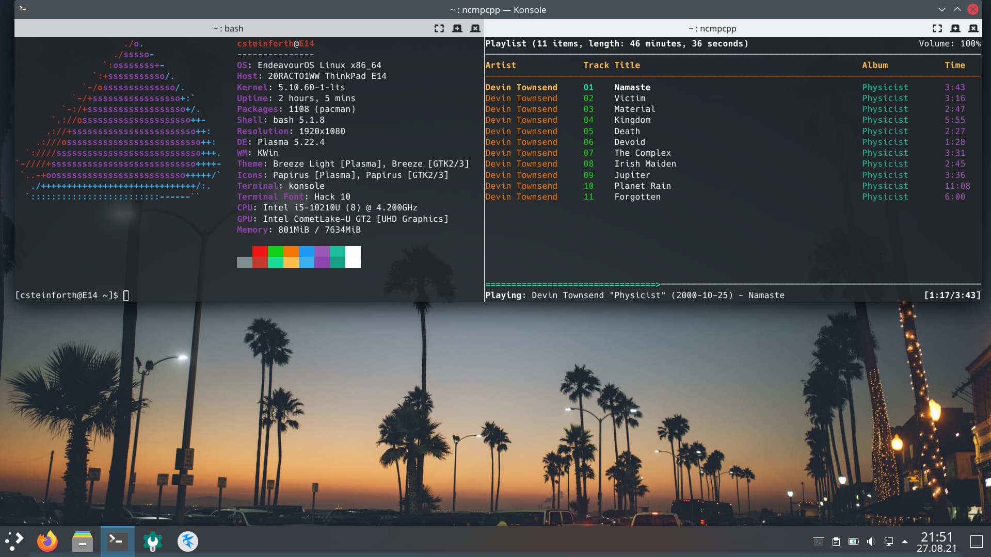Viewport: 991px width, 557px height.
Task: Maximize the ncmpcpp split view
Action: click(937, 28)
